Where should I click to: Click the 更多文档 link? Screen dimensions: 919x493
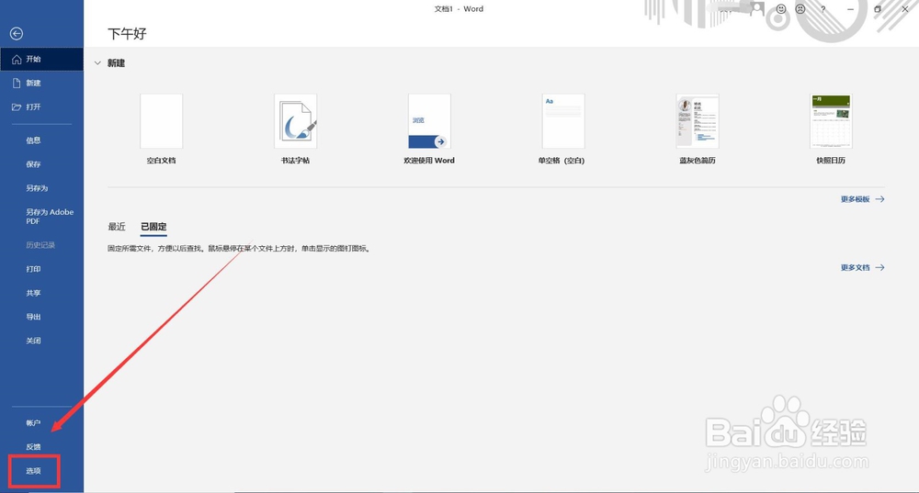click(x=862, y=267)
